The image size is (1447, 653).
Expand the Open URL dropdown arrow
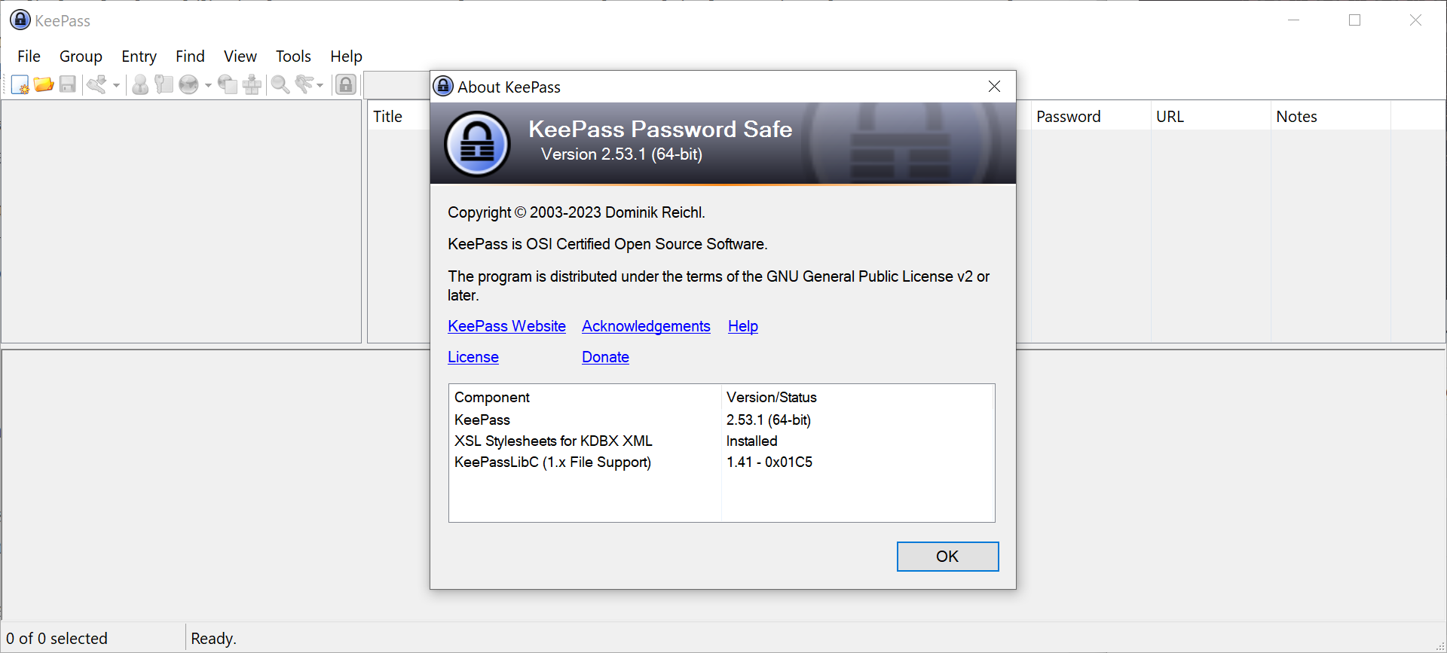(208, 85)
